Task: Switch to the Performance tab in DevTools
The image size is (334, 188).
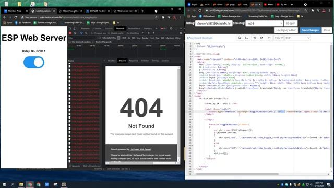Action: (x=134, y=28)
